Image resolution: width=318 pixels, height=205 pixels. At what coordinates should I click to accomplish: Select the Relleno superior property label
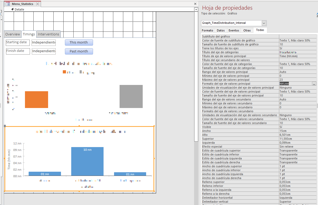240,182
